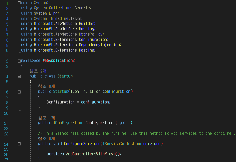Click 'System.Threading.Tasks' on line 4
This screenshot has height=162, width=236.
(58, 19)
